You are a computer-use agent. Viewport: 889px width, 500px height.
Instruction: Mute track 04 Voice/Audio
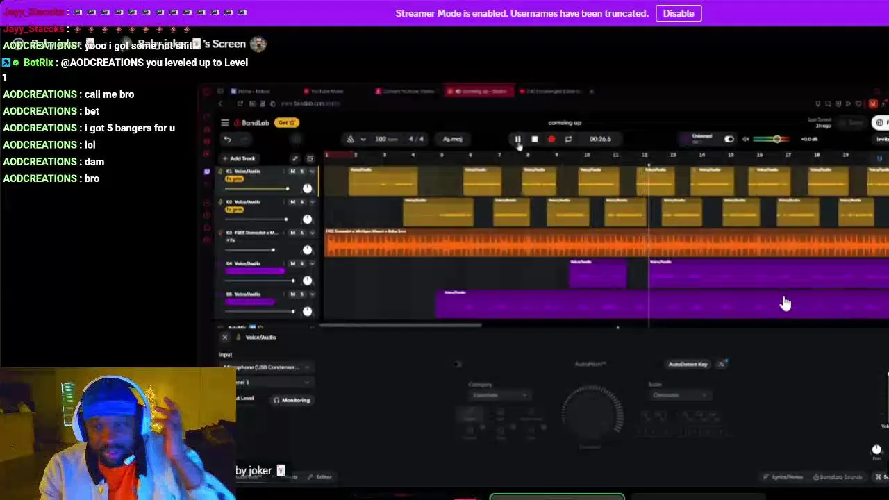pos(292,264)
